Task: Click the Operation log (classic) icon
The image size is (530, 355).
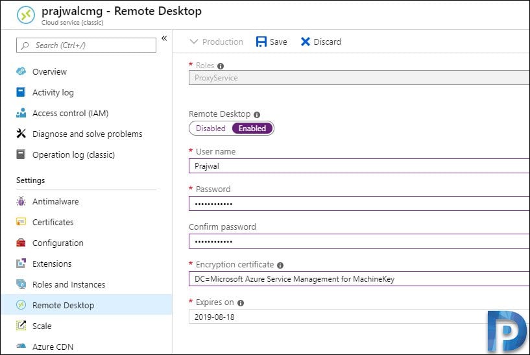Action: [x=21, y=154]
